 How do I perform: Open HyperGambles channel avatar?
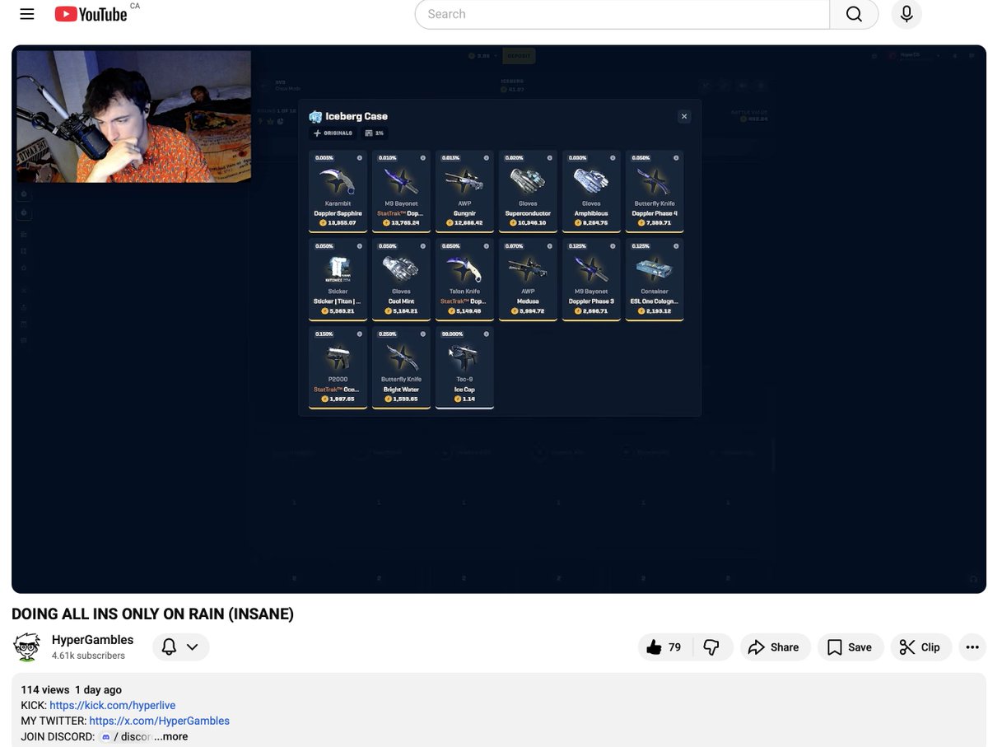pos(27,647)
